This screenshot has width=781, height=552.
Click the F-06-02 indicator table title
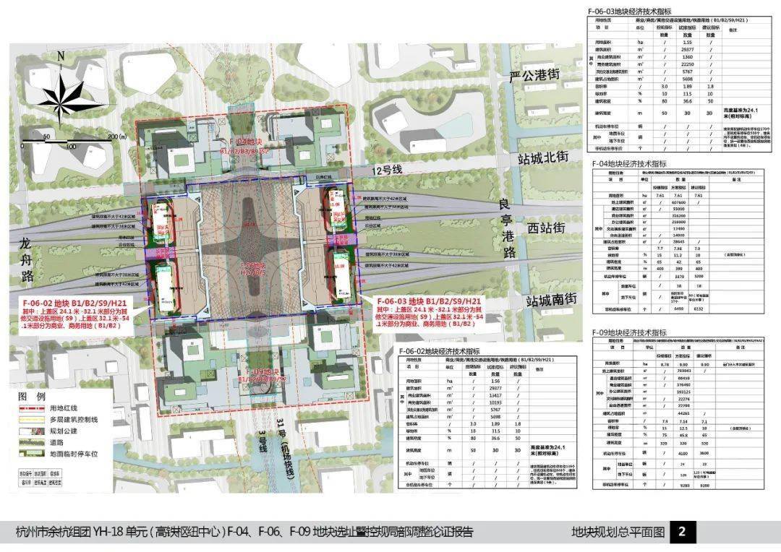pos(438,350)
